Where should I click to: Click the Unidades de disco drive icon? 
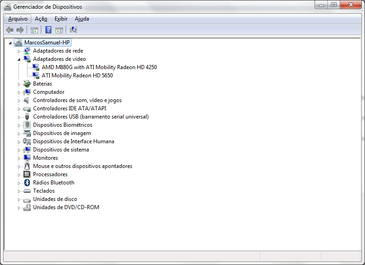27,200
